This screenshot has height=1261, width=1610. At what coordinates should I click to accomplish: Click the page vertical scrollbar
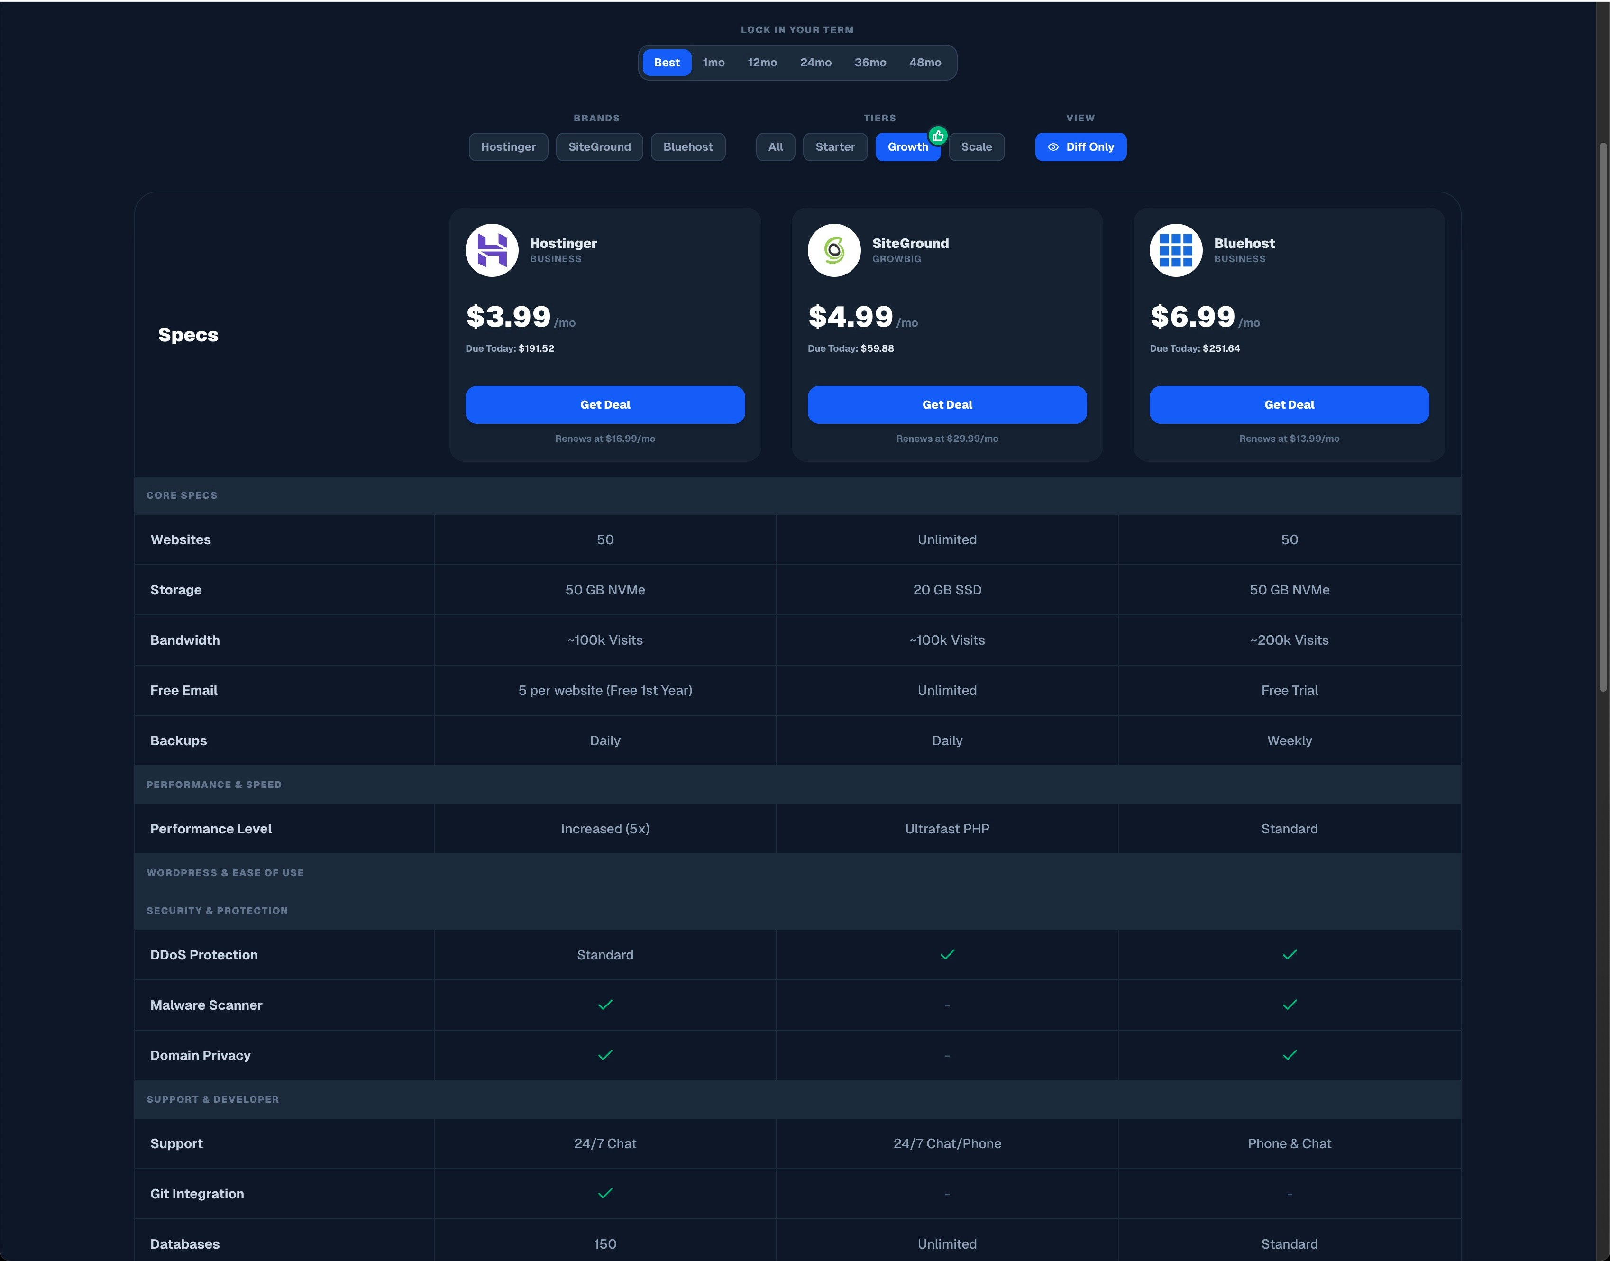coord(1602,417)
